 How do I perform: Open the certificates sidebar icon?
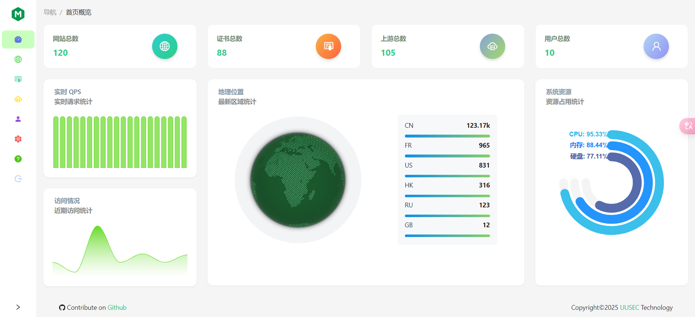(18, 79)
